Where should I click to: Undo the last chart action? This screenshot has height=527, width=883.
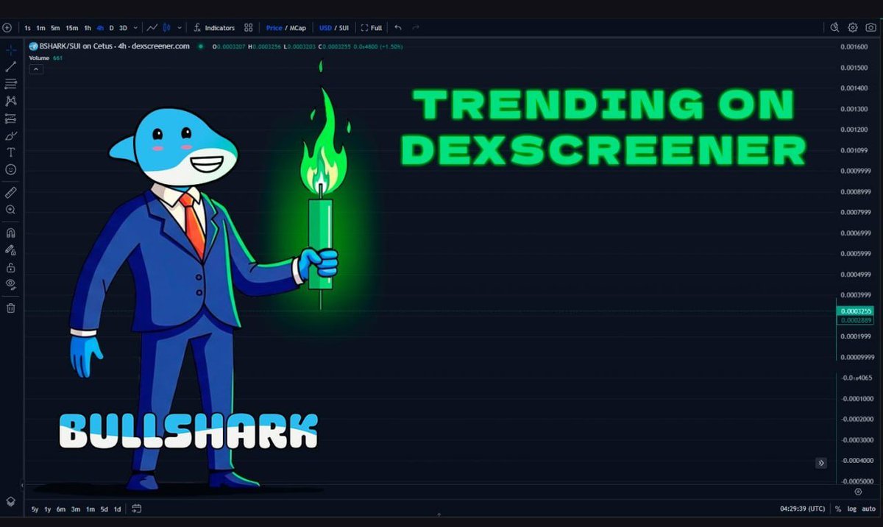click(398, 28)
